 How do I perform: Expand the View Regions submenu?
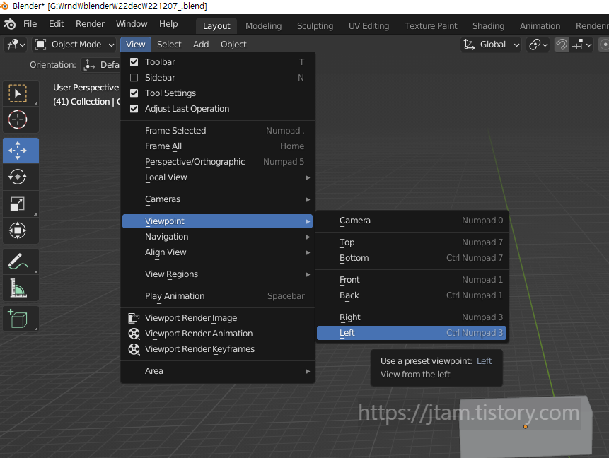[218, 274]
